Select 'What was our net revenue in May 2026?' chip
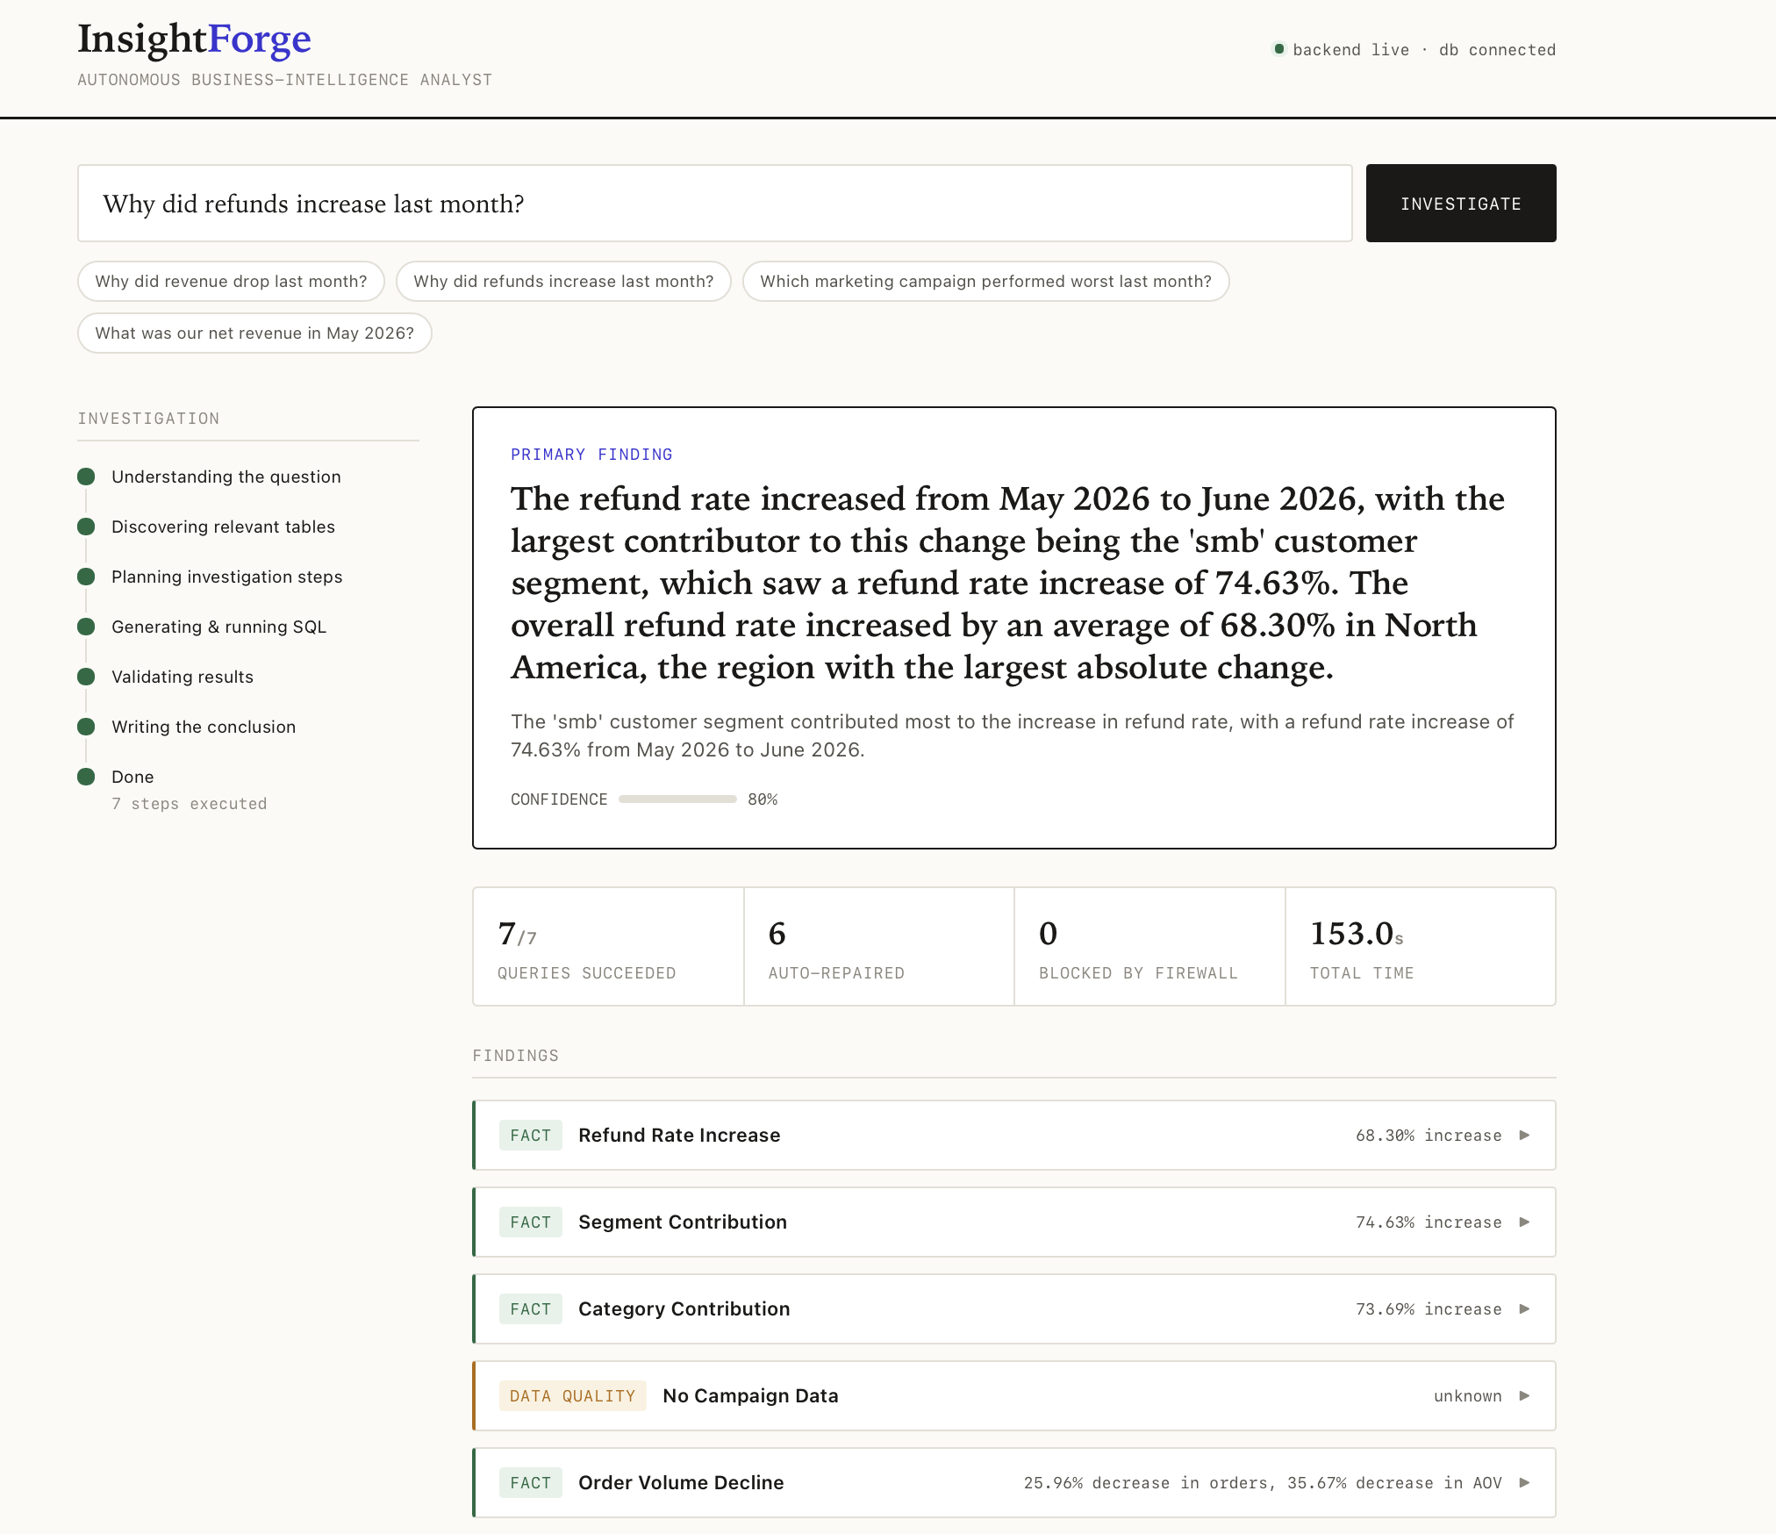Image resolution: width=1776 pixels, height=1534 pixels. (x=254, y=333)
